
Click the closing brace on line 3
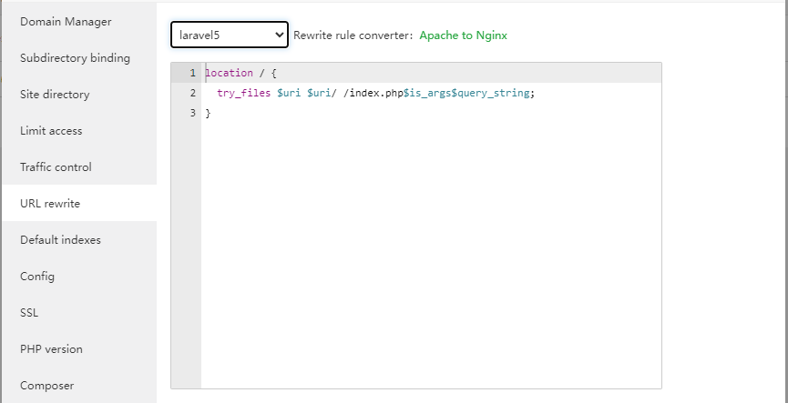208,113
